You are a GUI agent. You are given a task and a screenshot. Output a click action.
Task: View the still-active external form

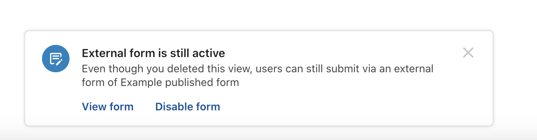coord(108,107)
